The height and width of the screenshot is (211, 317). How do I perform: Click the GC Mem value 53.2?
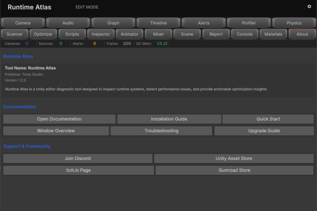[x=162, y=44]
